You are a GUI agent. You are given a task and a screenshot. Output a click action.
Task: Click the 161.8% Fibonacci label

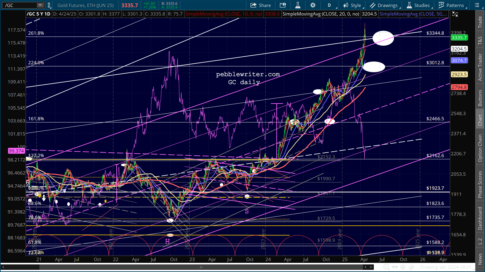tap(36, 118)
